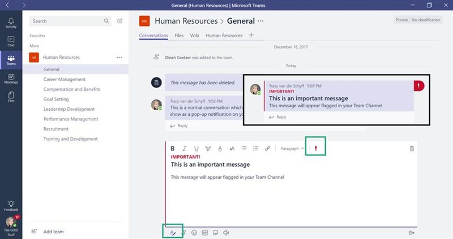Open Files in the left rail
Image resolution: width=453 pixels, height=239 pixels.
coord(11,97)
